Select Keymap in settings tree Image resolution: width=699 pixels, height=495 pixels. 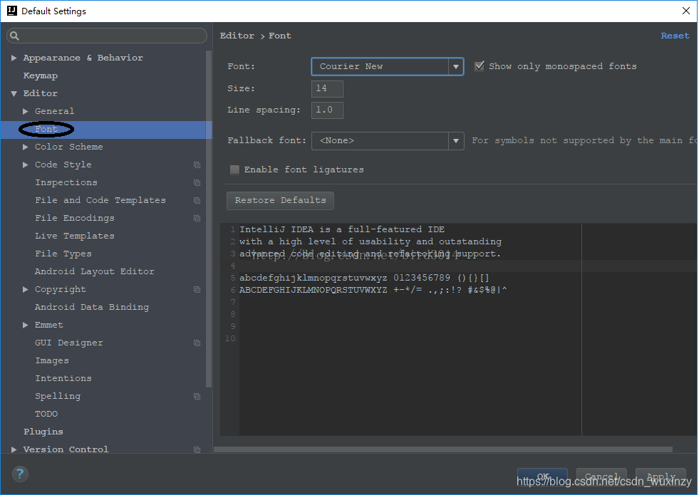pyautogui.click(x=41, y=75)
